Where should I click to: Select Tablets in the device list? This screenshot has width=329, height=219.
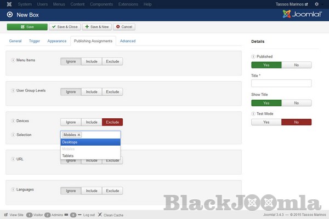tap(90, 156)
